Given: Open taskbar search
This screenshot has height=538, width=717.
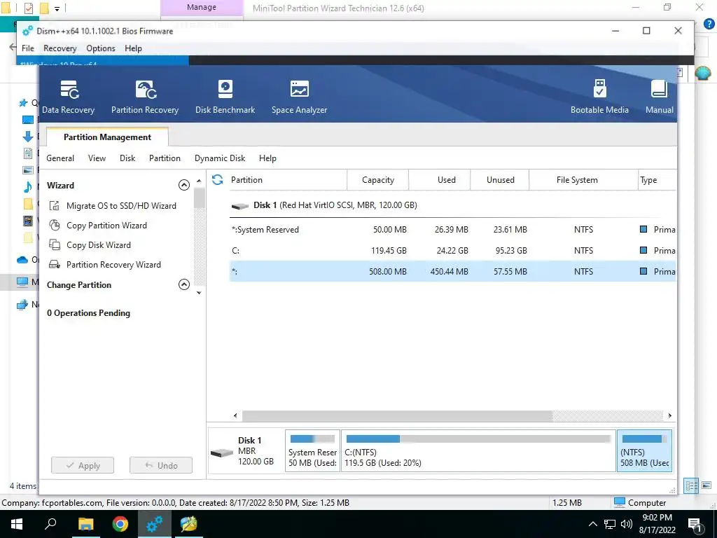Looking at the screenshot, I should pyautogui.click(x=50, y=524).
